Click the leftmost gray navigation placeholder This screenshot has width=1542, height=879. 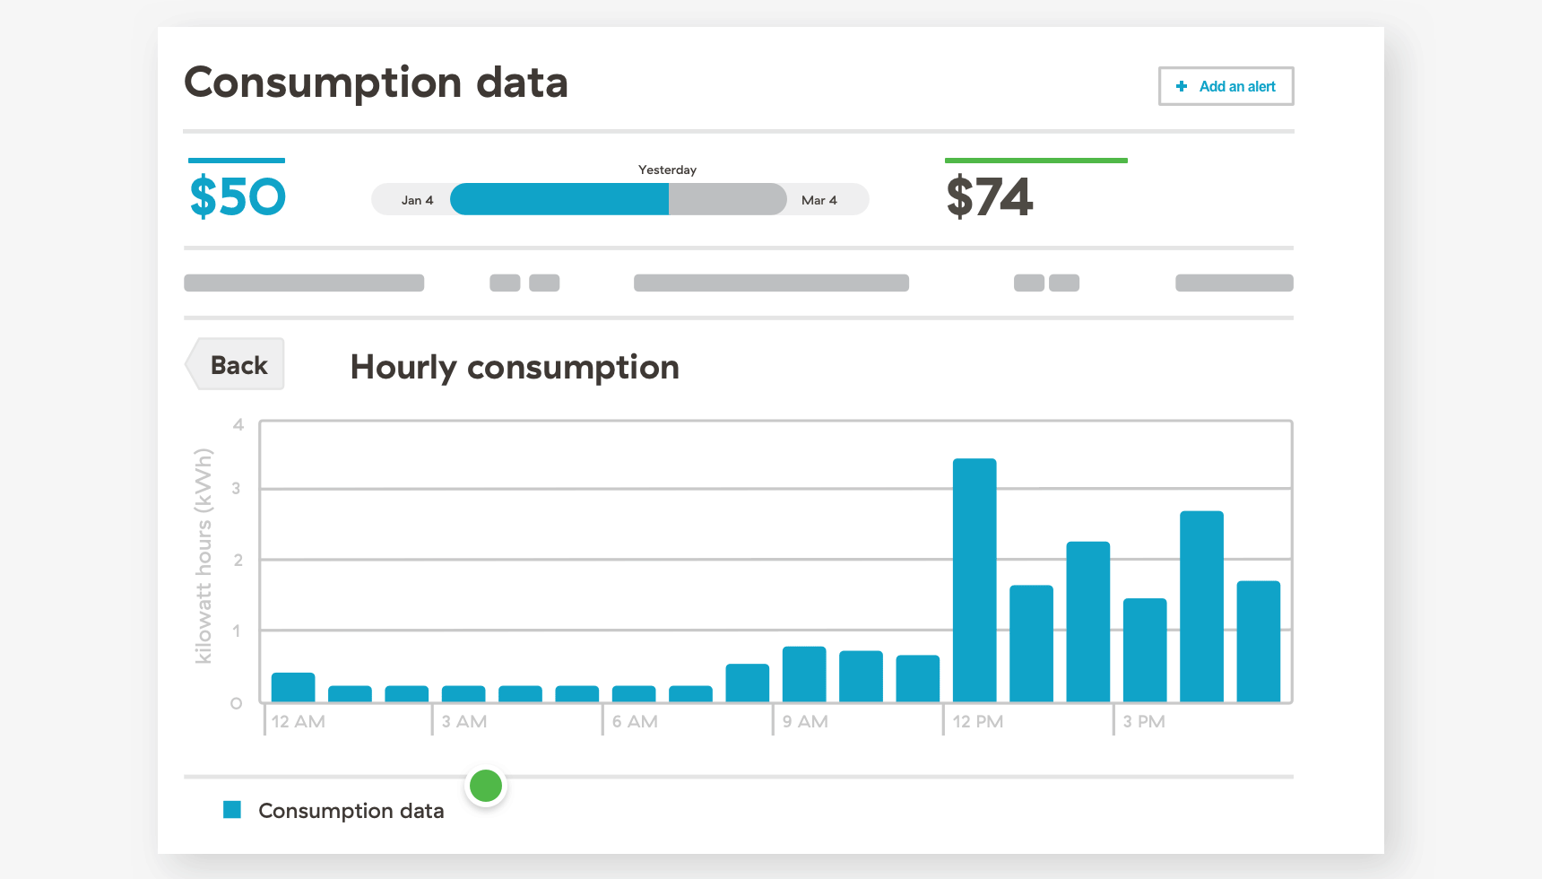[303, 283]
